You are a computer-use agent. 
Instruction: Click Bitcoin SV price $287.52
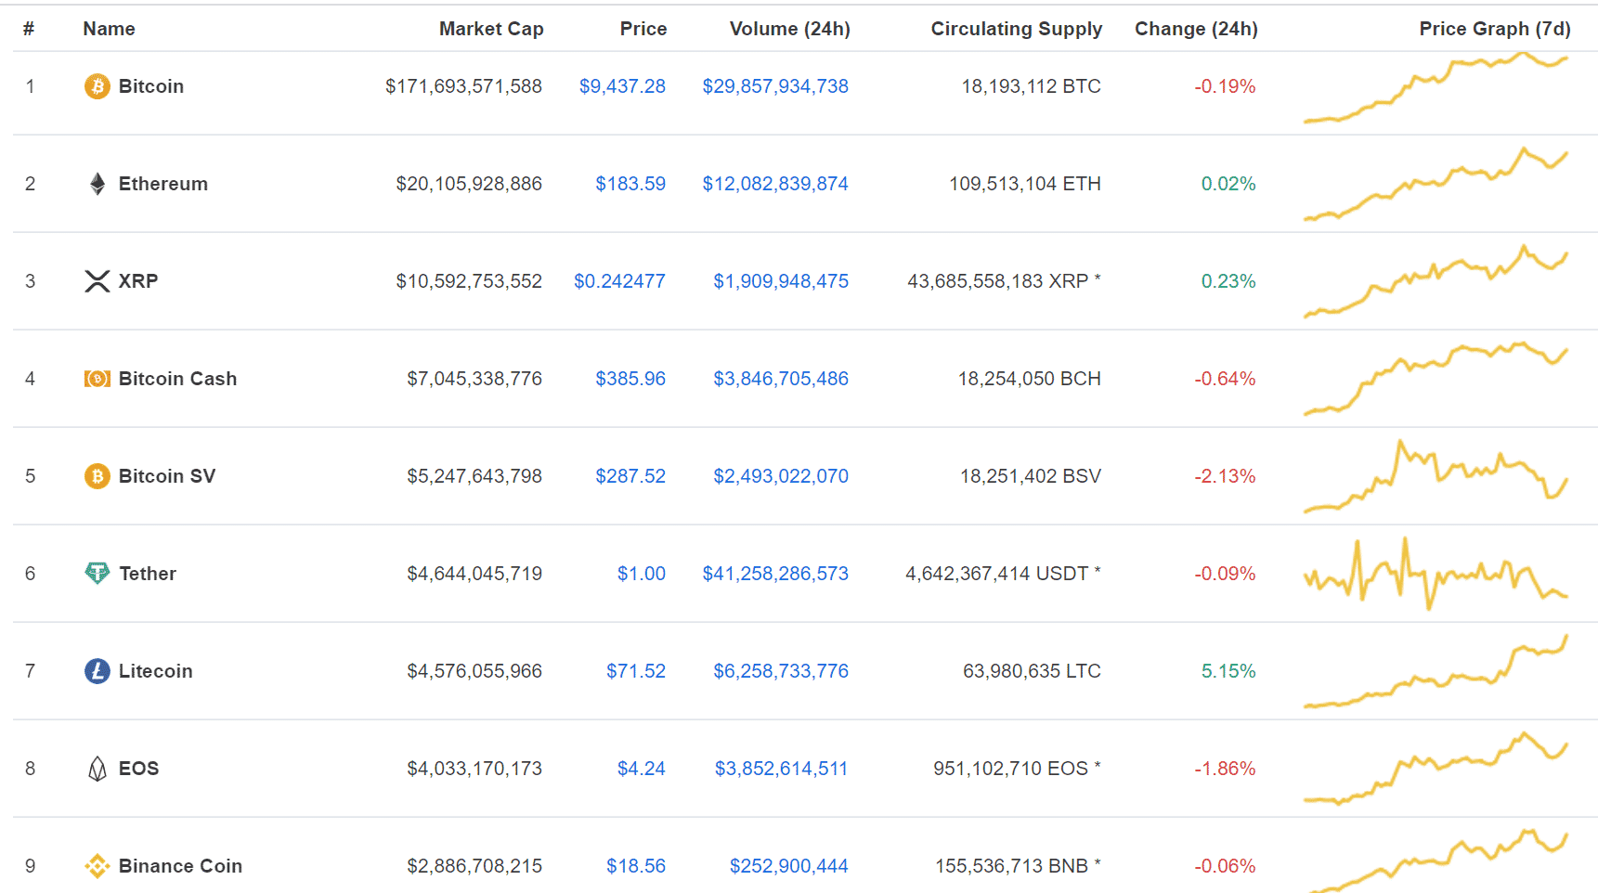click(x=630, y=476)
